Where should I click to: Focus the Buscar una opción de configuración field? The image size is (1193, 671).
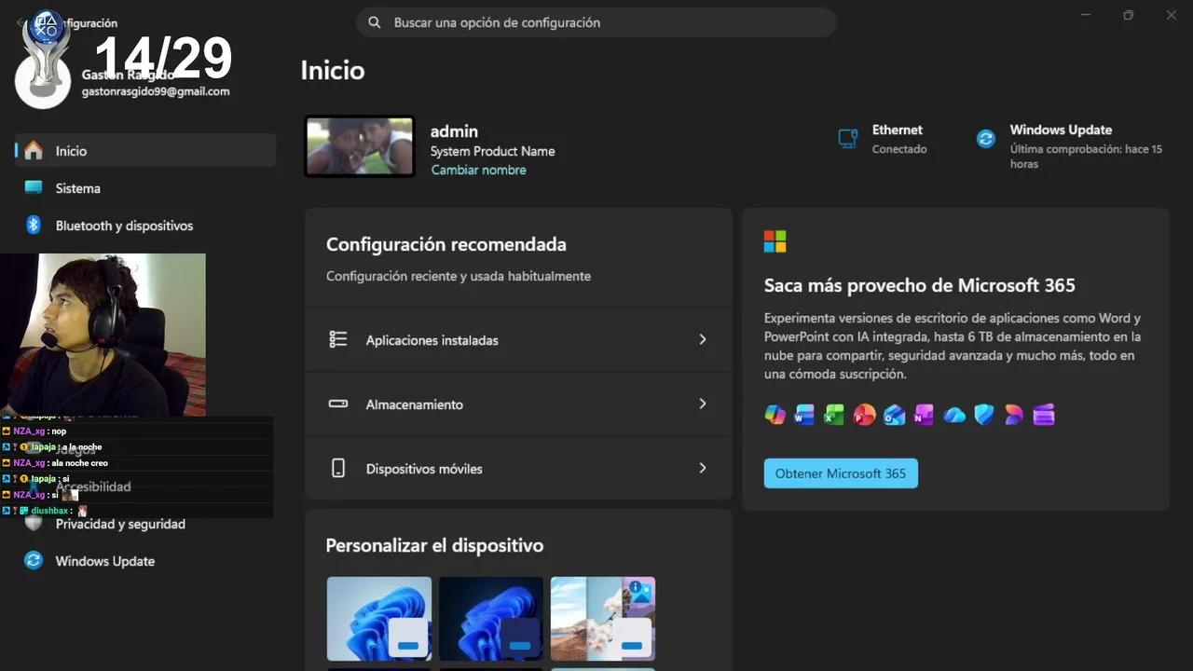596,22
